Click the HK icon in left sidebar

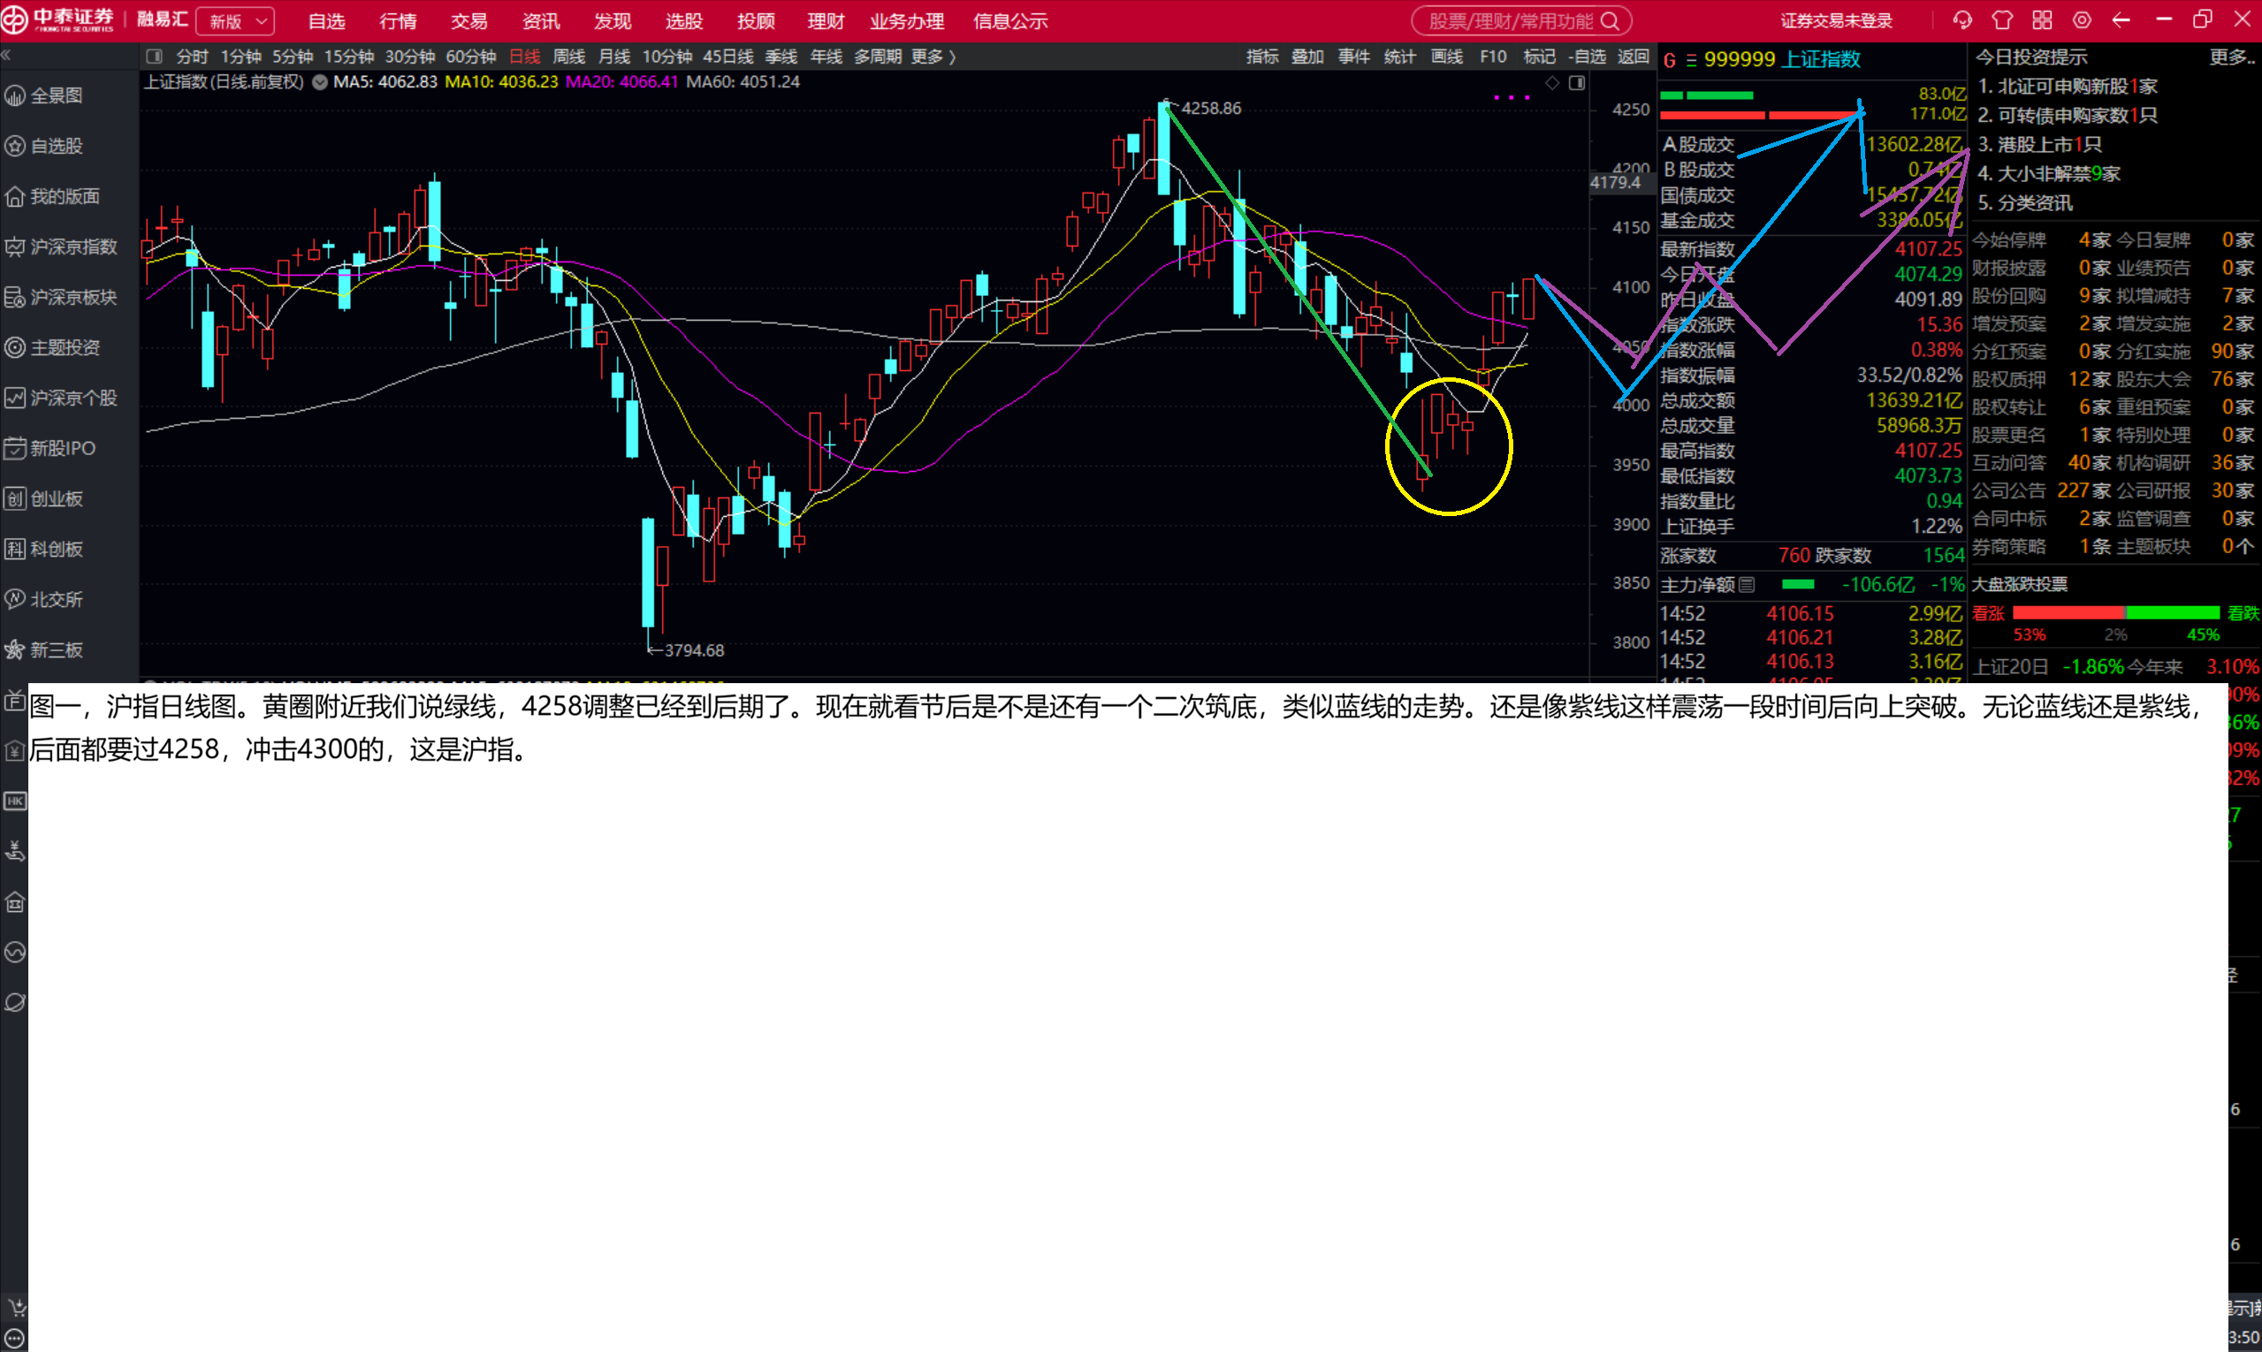point(16,801)
